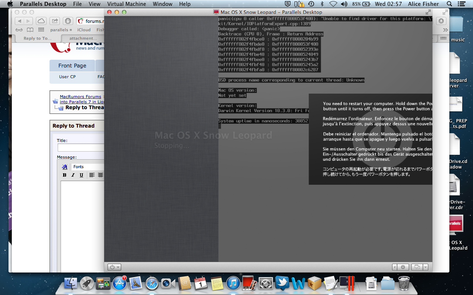Open Parallels Desktop icon in Dock

click(347, 283)
